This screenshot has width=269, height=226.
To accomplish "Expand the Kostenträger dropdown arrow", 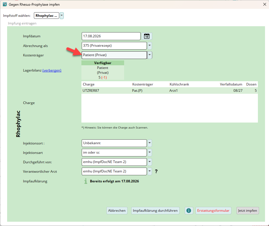I will coord(150,55).
